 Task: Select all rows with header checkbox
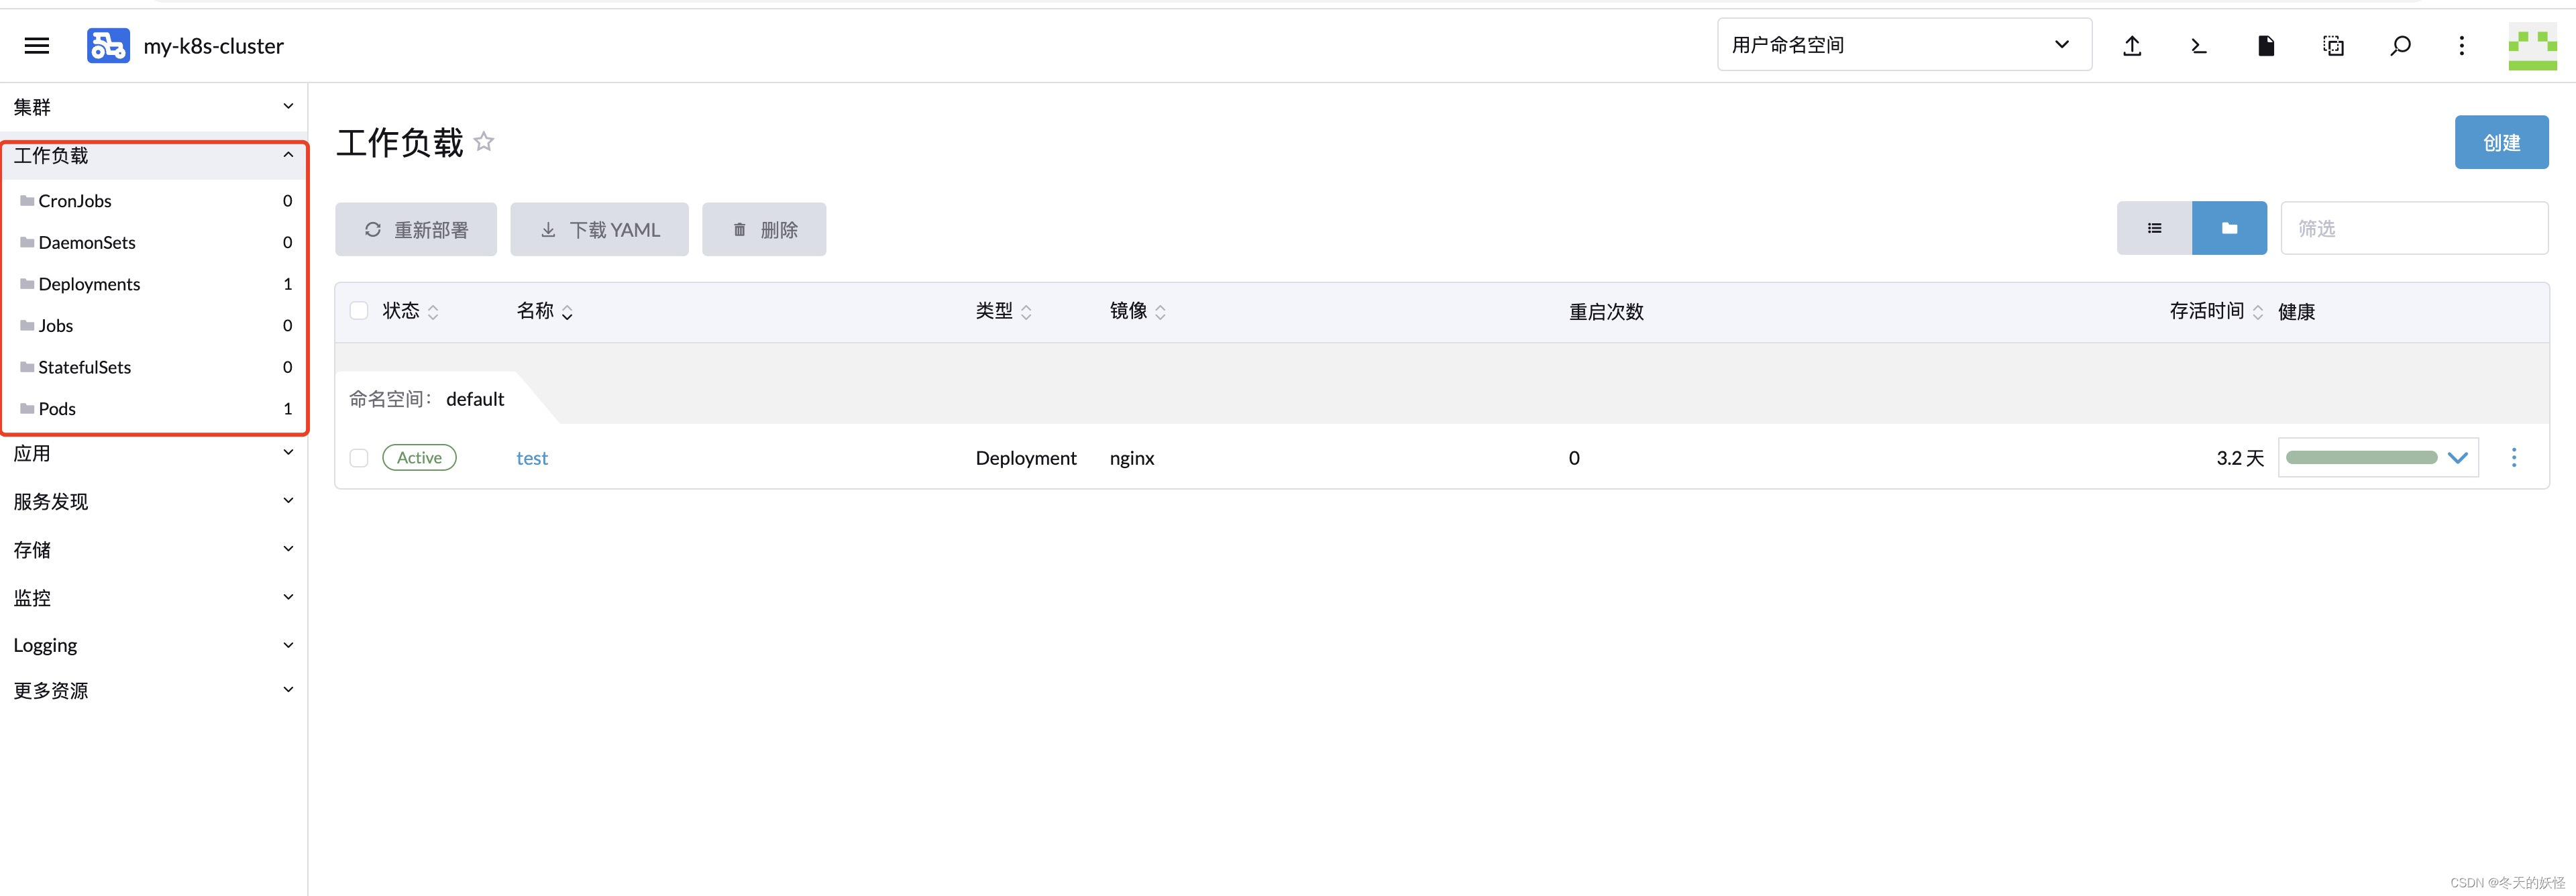pyautogui.click(x=359, y=311)
